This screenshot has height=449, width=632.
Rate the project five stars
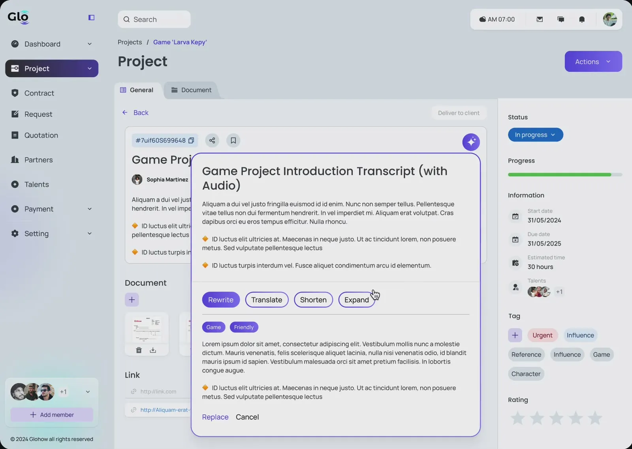tap(595, 418)
